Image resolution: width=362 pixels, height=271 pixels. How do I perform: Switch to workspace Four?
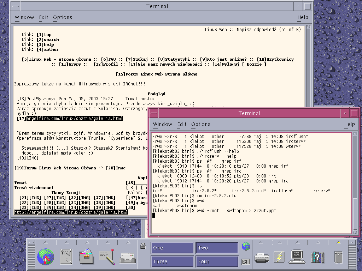click(x=217, y=261)
